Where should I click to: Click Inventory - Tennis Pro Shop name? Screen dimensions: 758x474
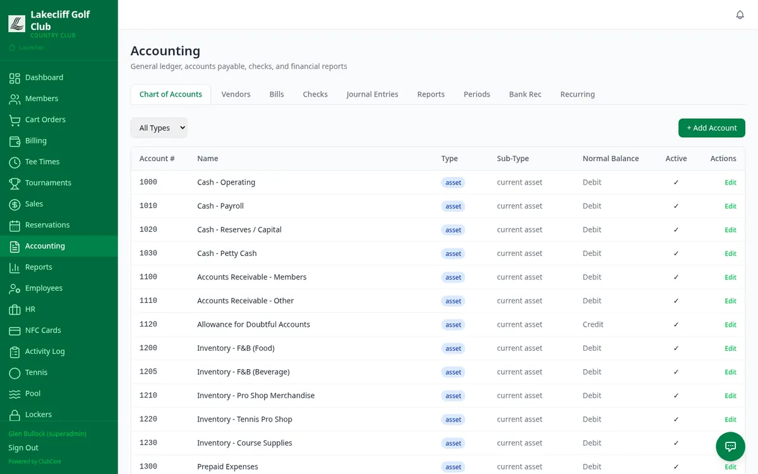click(244, 419)
